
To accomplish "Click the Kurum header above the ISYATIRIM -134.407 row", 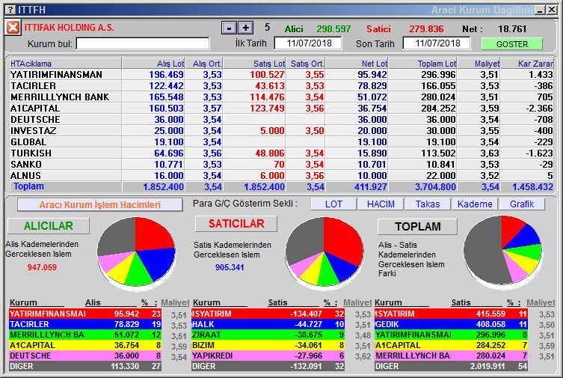I will pos(206,302).
